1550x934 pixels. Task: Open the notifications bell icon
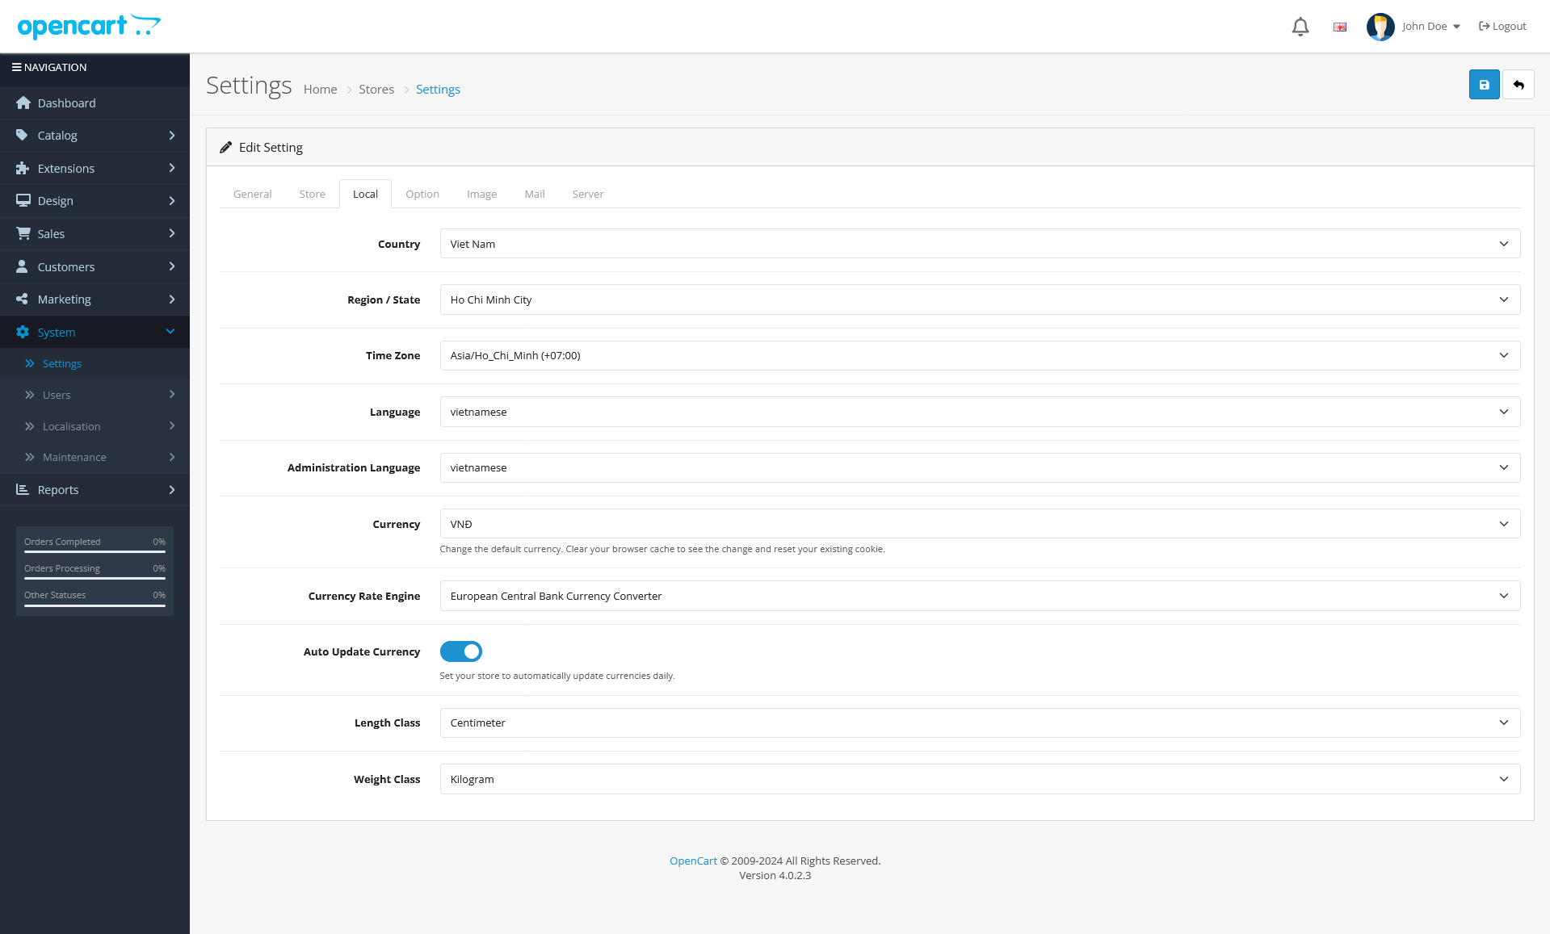(1300, 27)
